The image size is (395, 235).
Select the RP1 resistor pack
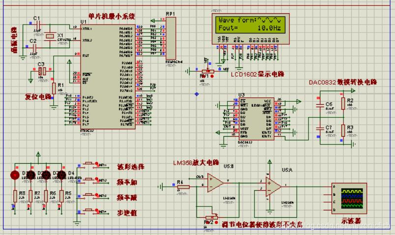click(x=171, y=38)
